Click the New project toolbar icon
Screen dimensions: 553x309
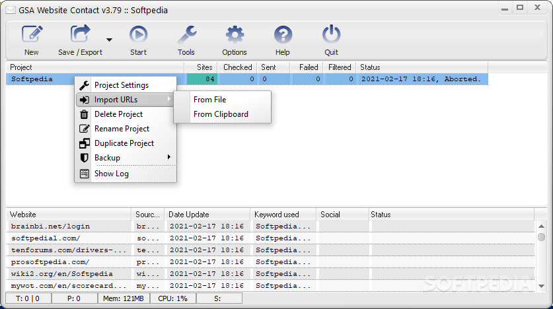tap(32, 34)
